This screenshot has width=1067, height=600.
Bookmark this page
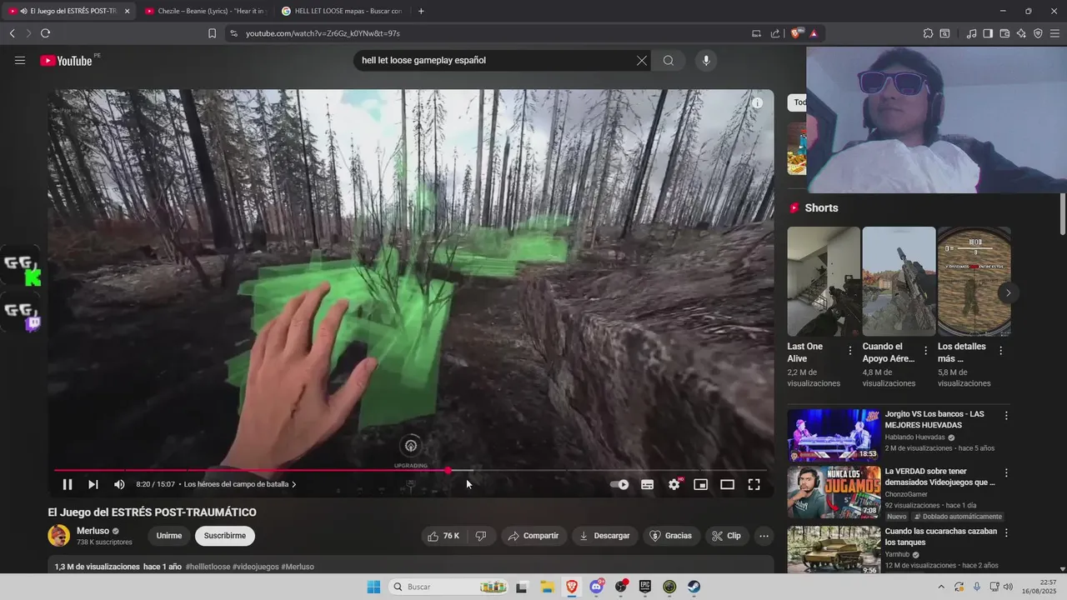(x=212, y=33)
